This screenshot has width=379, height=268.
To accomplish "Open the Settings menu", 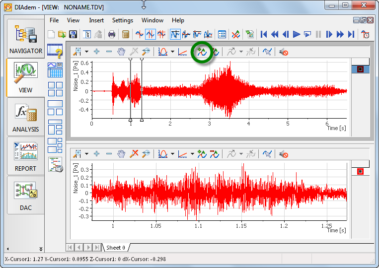I will click(122, 20).
